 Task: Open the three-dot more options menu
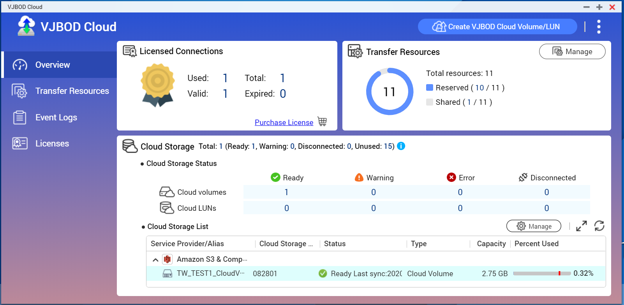(x=599, y=26)
